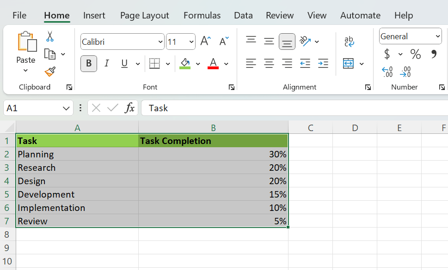Click the Middle Align icon
Image resolution: width=448 pixels, height=270 pixels.
[269, 42]
